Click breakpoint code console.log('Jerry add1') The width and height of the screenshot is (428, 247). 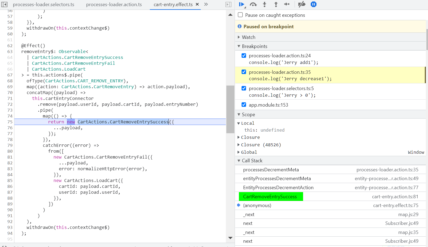(283, 62)
